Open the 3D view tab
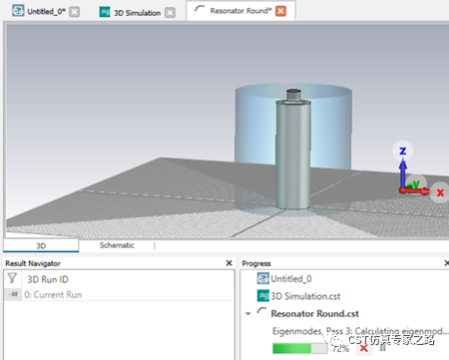 (x=41, y=245)
